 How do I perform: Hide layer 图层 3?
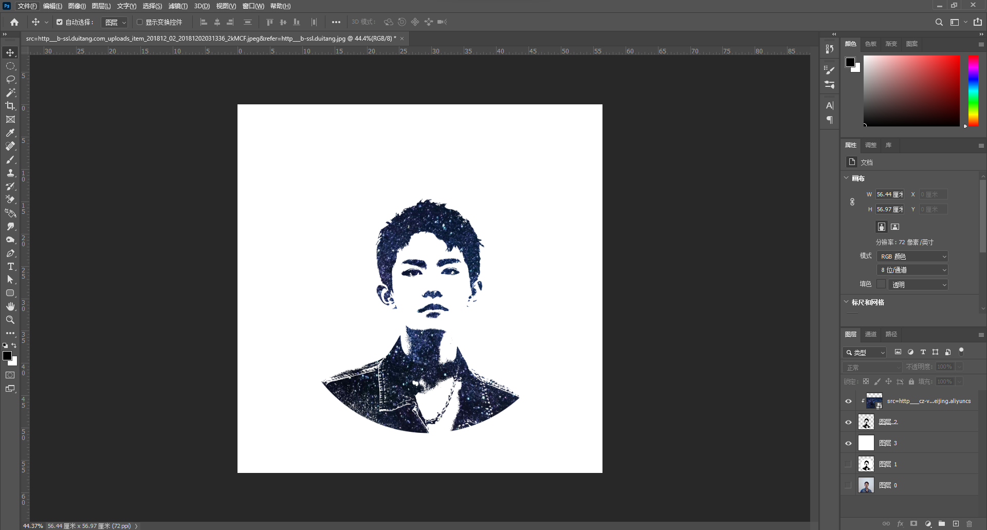point(849,444)
